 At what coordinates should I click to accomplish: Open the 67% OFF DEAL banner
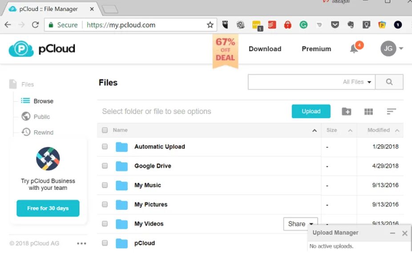click(226, 51)
